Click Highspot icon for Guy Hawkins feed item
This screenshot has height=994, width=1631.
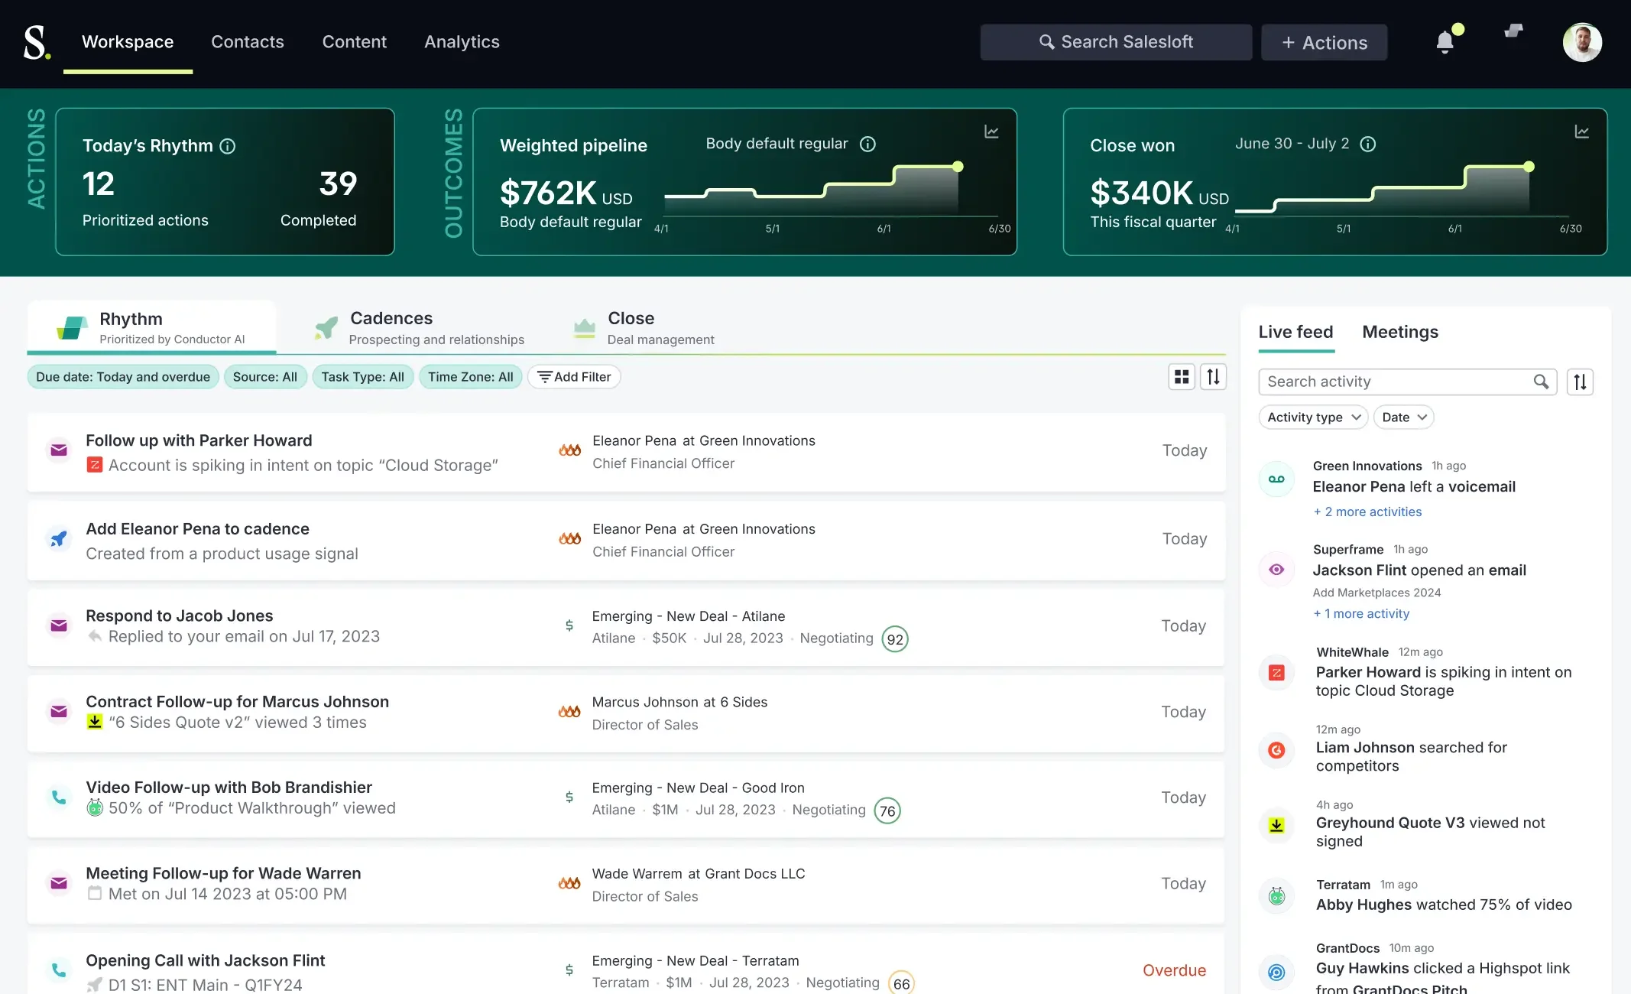pos(1276,972)
